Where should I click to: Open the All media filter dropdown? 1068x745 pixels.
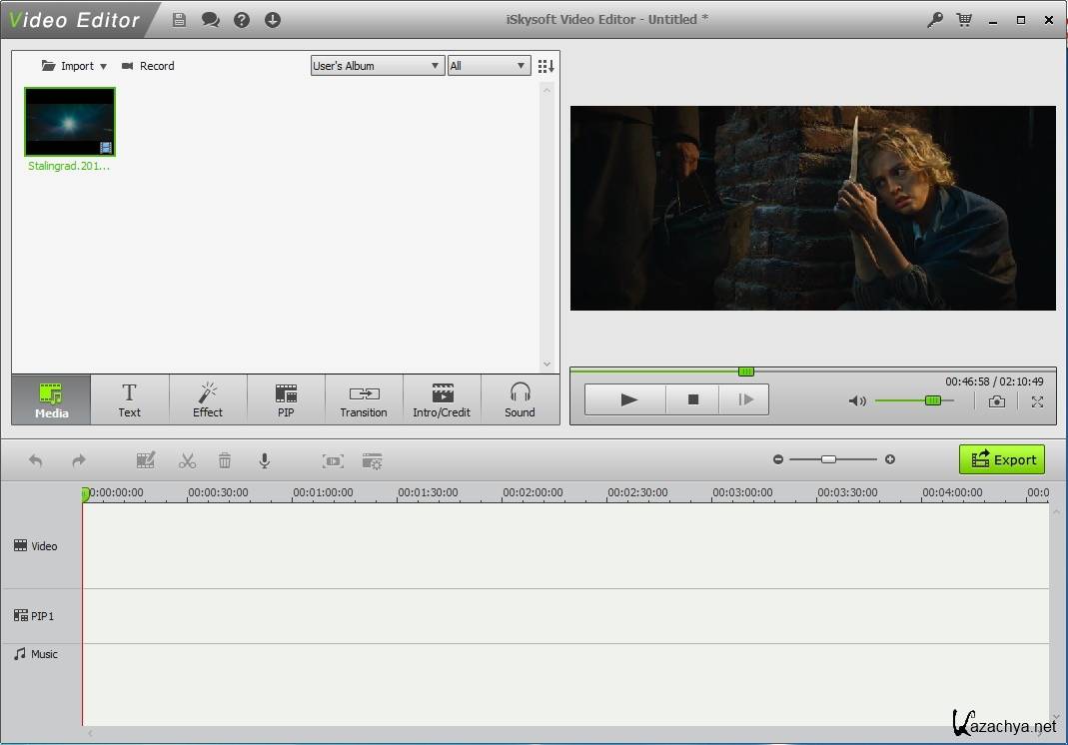point(488,66)
